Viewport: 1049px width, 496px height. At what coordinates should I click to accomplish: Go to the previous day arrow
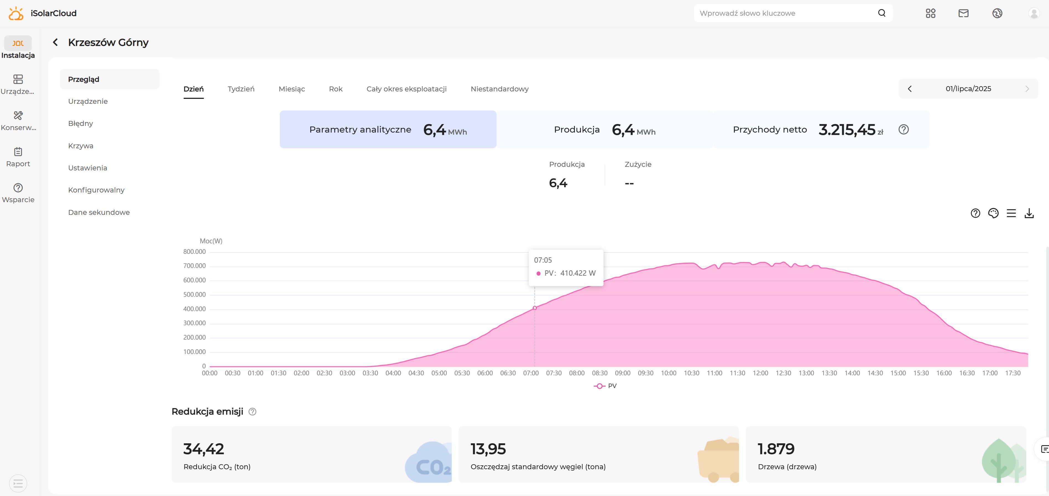click(910, 89)
